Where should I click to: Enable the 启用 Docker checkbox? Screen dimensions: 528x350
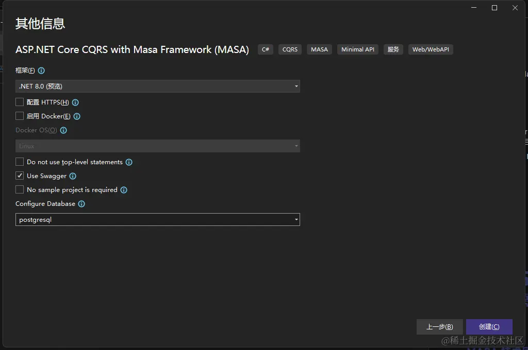pyautogui.click(x=20, y=116)
